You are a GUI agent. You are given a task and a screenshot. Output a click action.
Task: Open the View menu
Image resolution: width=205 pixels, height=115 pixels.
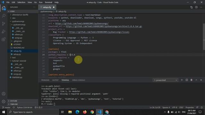click(x=30, y=2)
